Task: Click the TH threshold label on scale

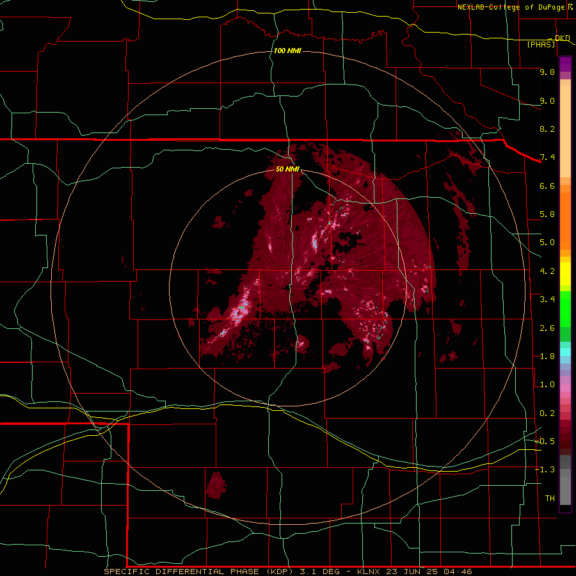Action: point(550,499)
